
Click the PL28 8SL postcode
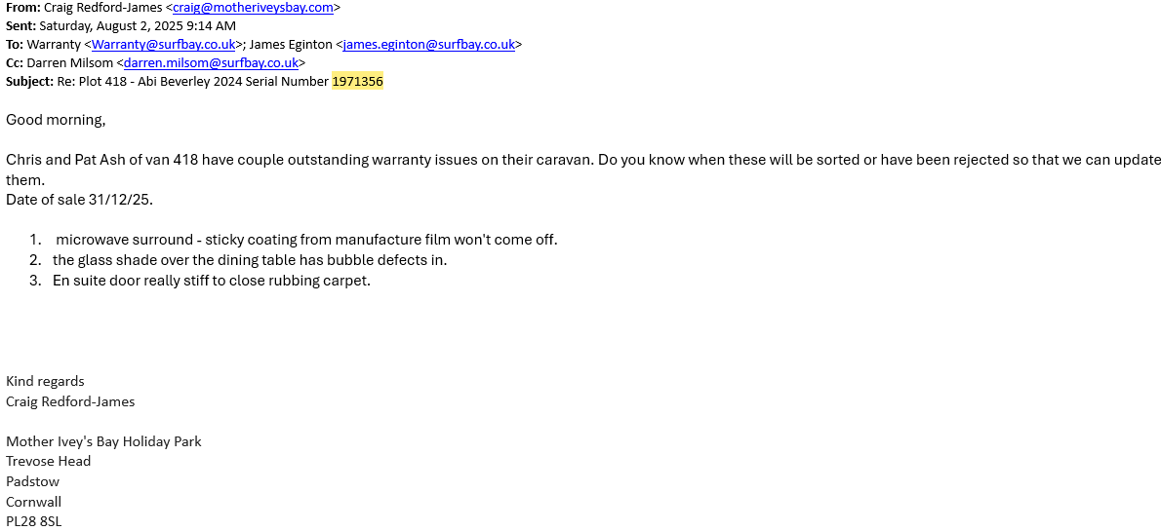tap(33, 522)
